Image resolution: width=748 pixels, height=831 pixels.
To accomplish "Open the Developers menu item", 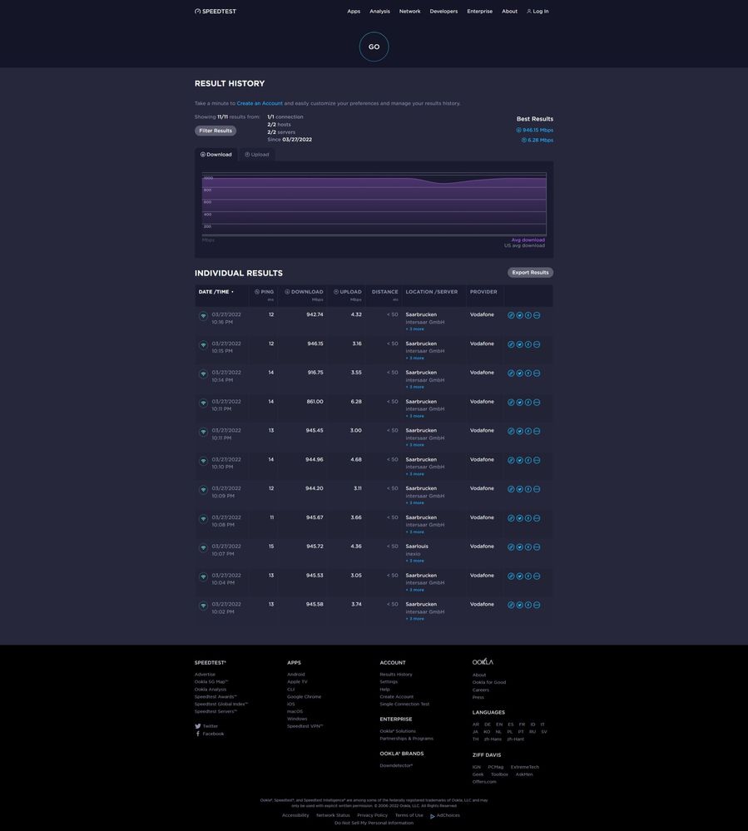I will (x=443, y=11).
